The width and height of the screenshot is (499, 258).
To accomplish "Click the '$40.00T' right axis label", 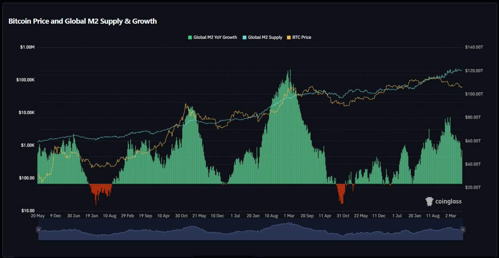I will [x=474, y=164].
